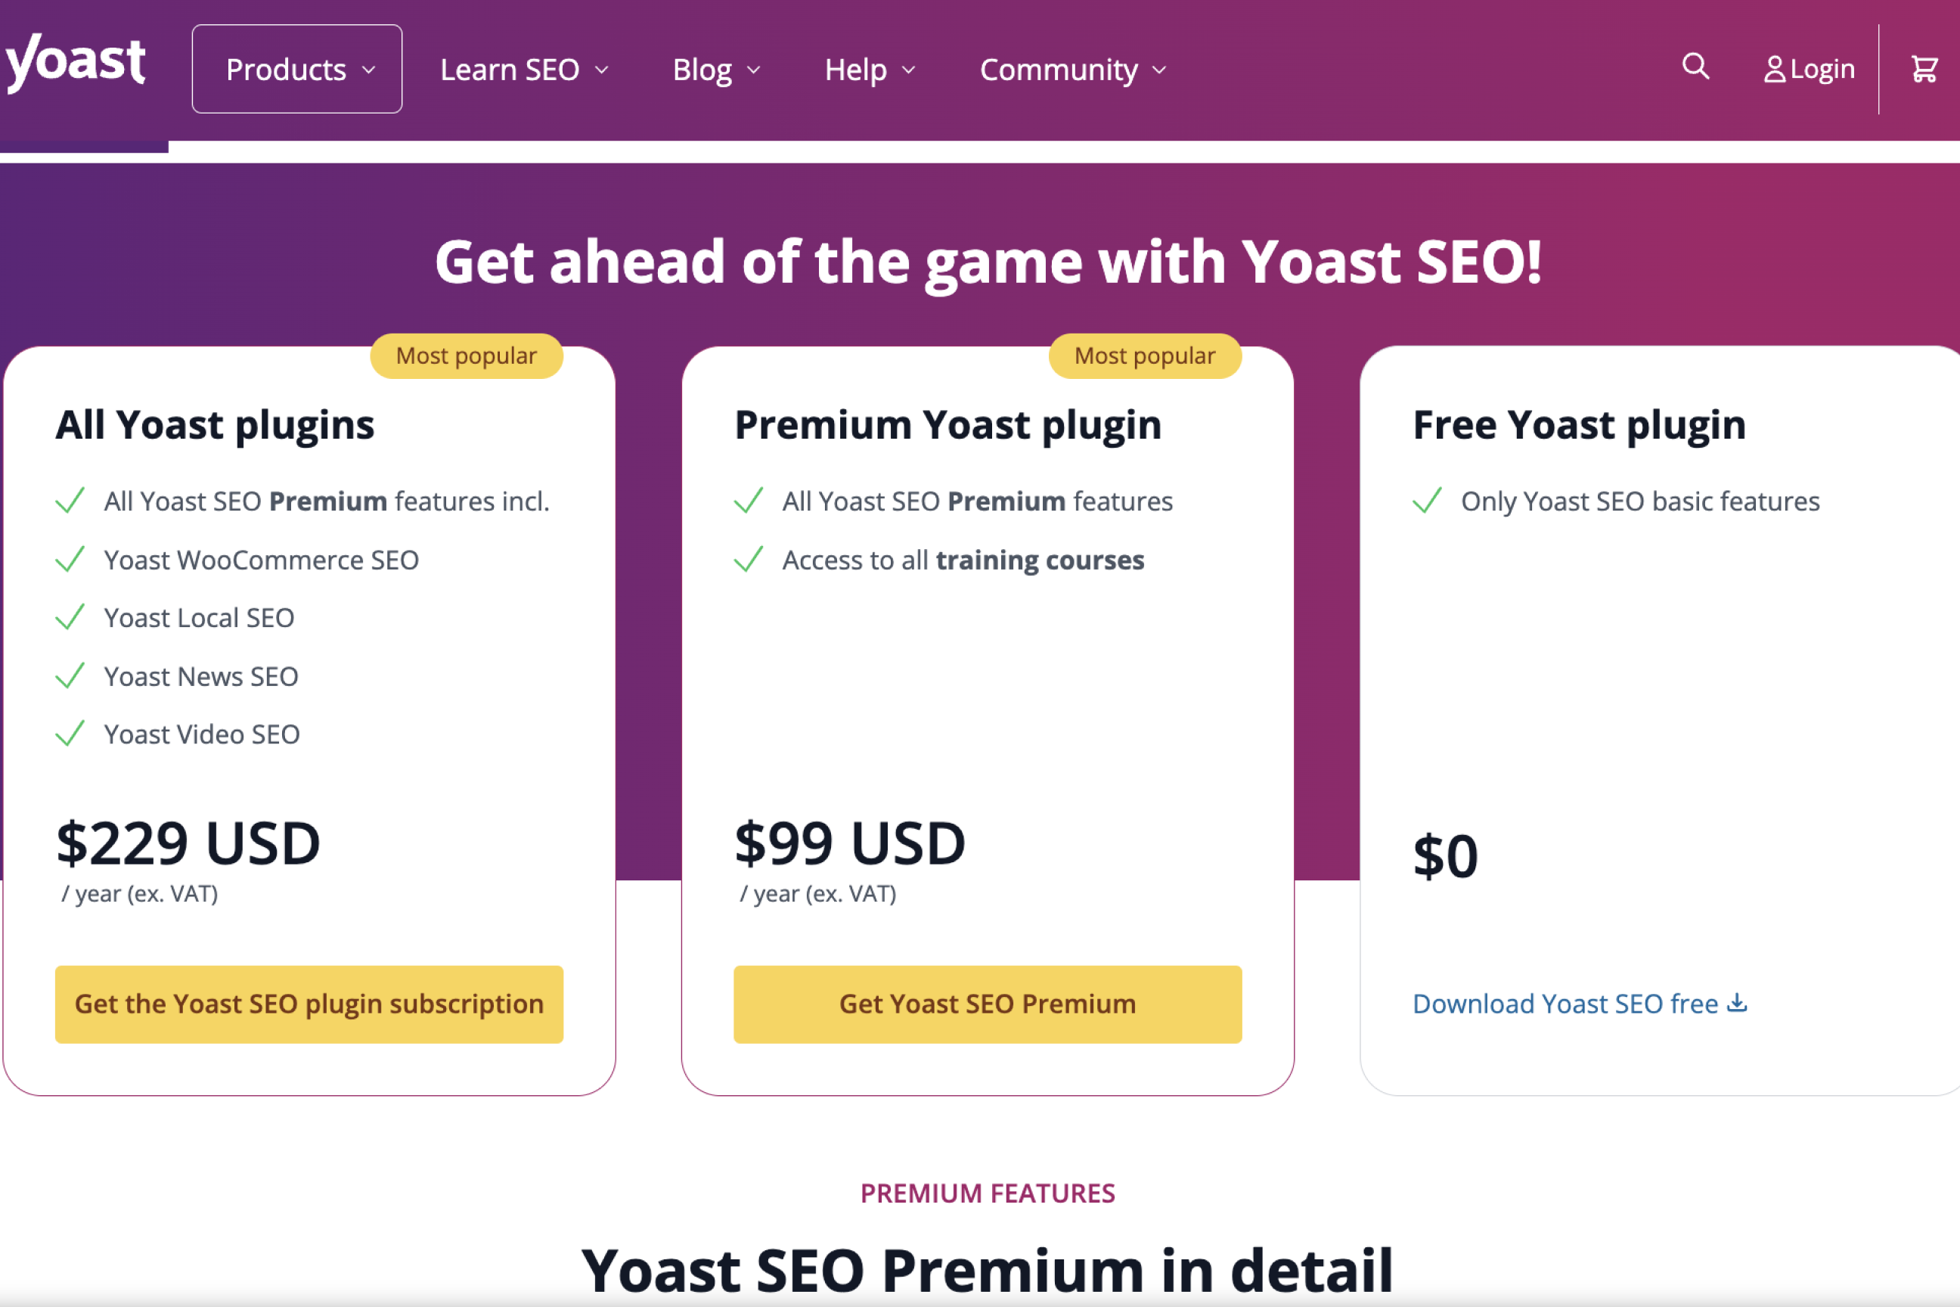
Task: Click Get Yoast SEO Premium button
Action: coord(988,1002)
